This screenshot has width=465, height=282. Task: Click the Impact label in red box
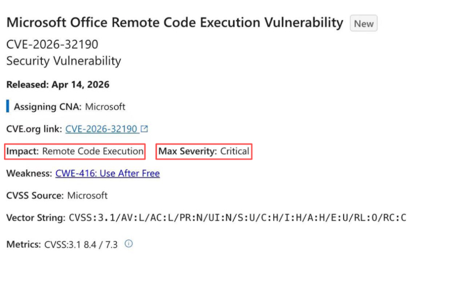tap(23, 151)
